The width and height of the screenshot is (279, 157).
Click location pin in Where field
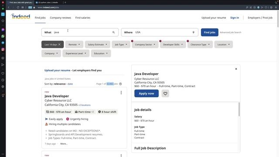click(x=194, y=32)
